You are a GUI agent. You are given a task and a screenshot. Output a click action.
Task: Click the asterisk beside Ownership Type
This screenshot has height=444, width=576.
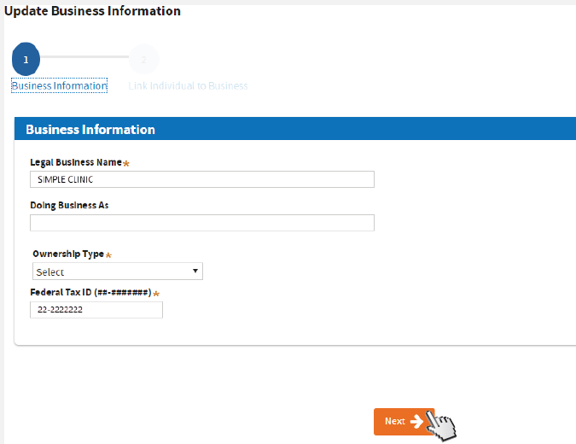[108, 255]
